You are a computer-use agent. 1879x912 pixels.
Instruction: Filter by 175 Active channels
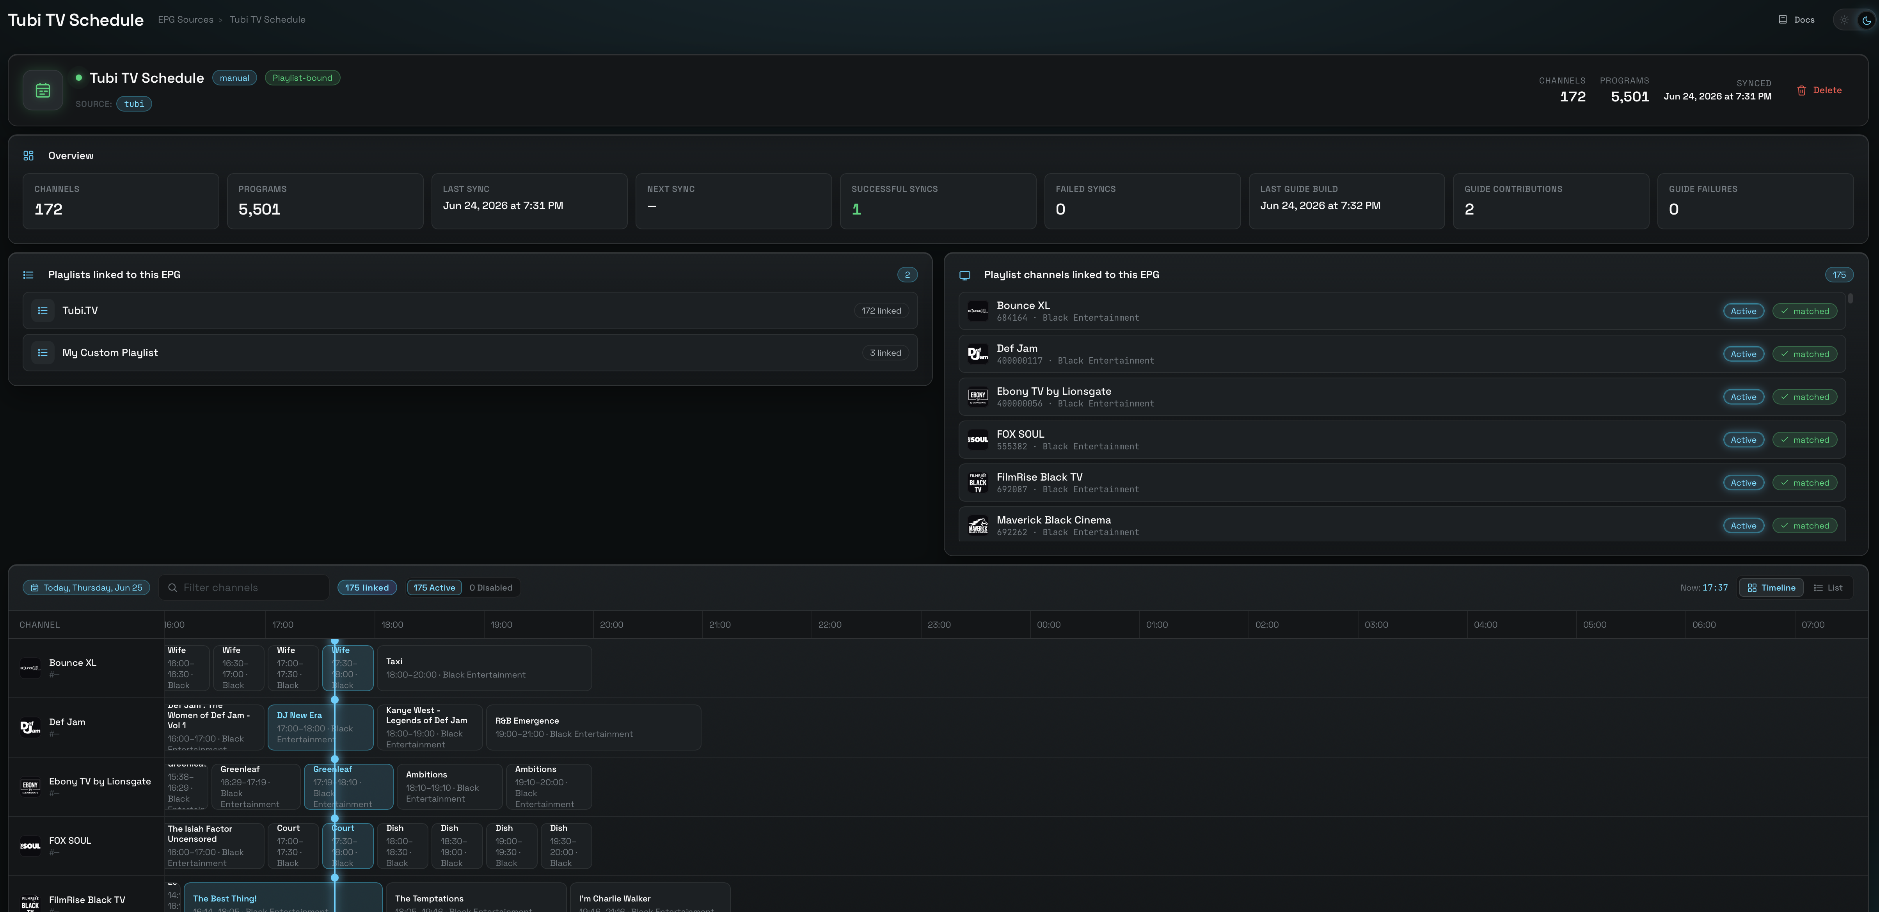tap(434, 587)
